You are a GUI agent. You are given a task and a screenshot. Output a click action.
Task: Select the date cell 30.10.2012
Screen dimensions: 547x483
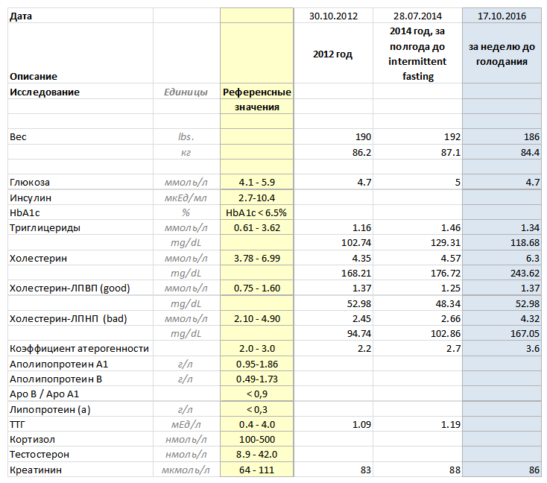click(333, 16)
